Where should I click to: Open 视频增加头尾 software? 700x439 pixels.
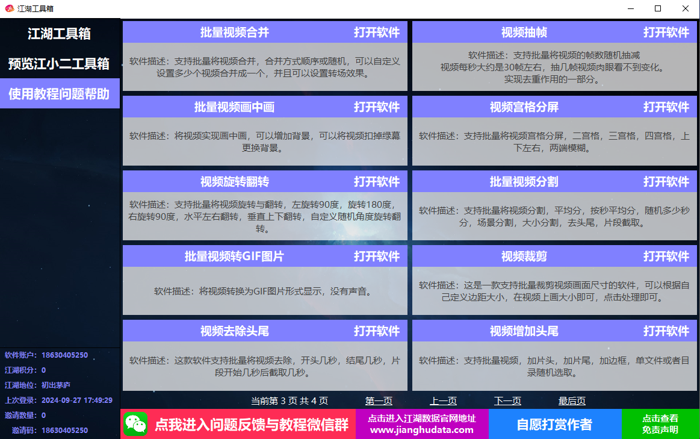coord(666,331)
